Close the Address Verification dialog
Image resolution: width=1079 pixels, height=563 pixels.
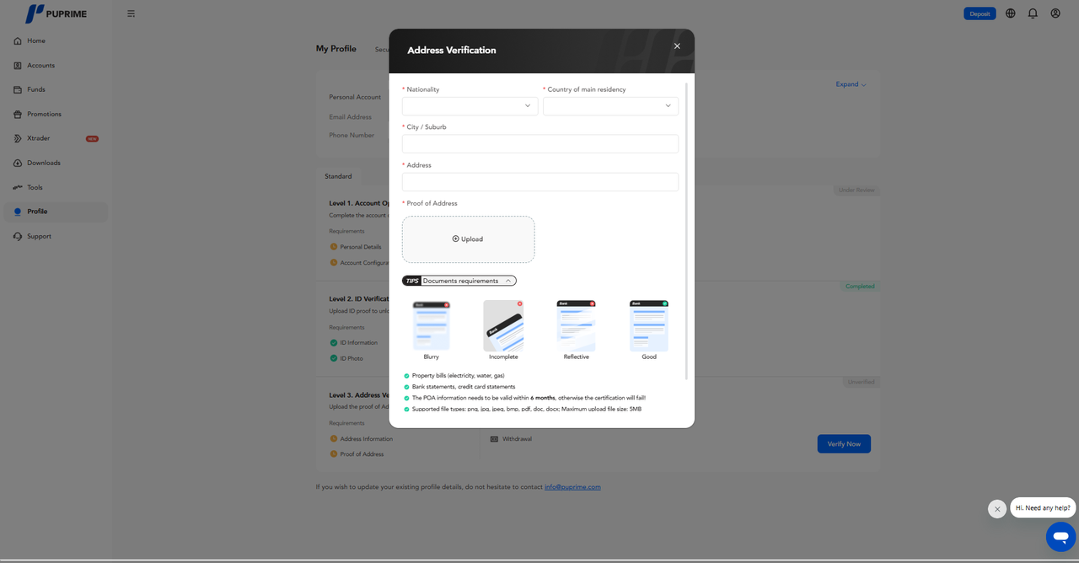(677, 46)
